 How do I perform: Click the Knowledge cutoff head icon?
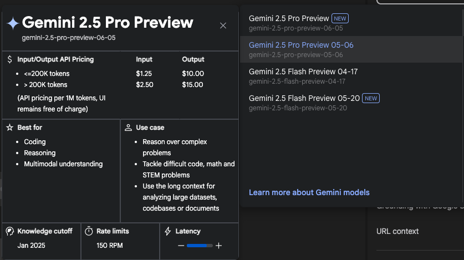[10, 231]
